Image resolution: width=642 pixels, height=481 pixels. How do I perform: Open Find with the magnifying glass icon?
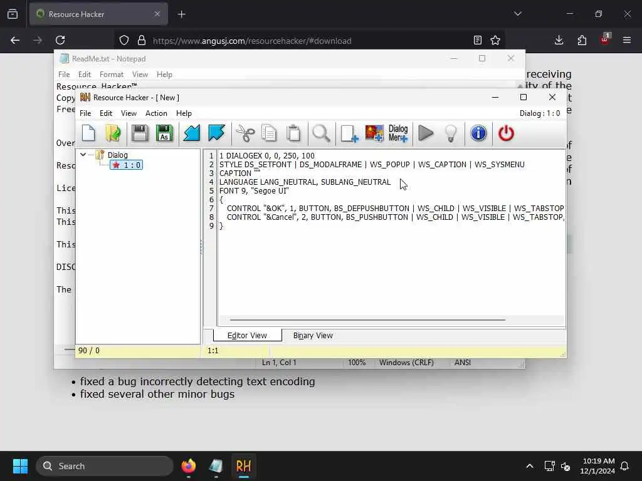pos(321,133)
